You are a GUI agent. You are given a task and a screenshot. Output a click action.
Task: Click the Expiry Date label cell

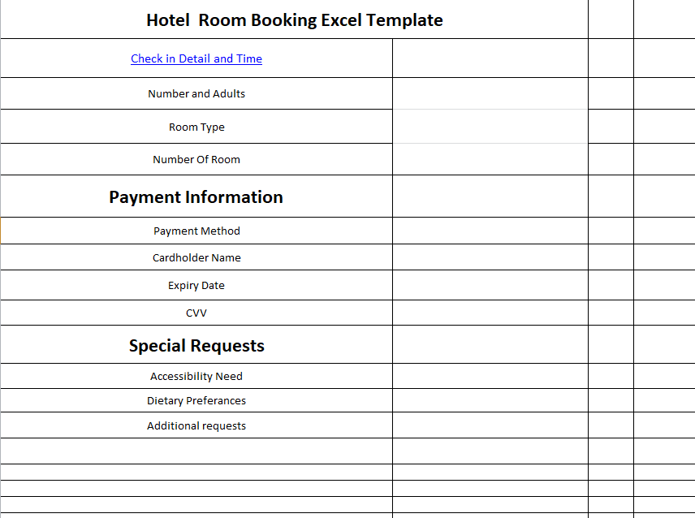196,286
